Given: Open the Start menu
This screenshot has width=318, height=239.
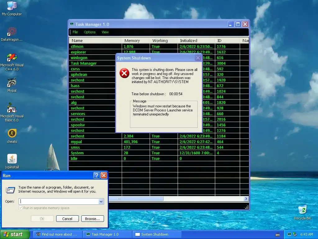Looking at the screenshot, I should tap(15, 234).
